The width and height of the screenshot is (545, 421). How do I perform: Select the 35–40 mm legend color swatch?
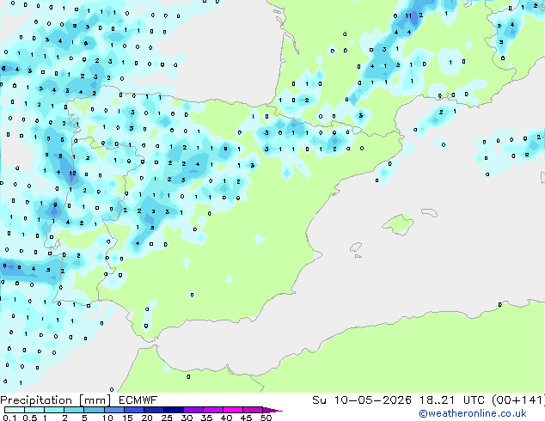pos(212,410)
